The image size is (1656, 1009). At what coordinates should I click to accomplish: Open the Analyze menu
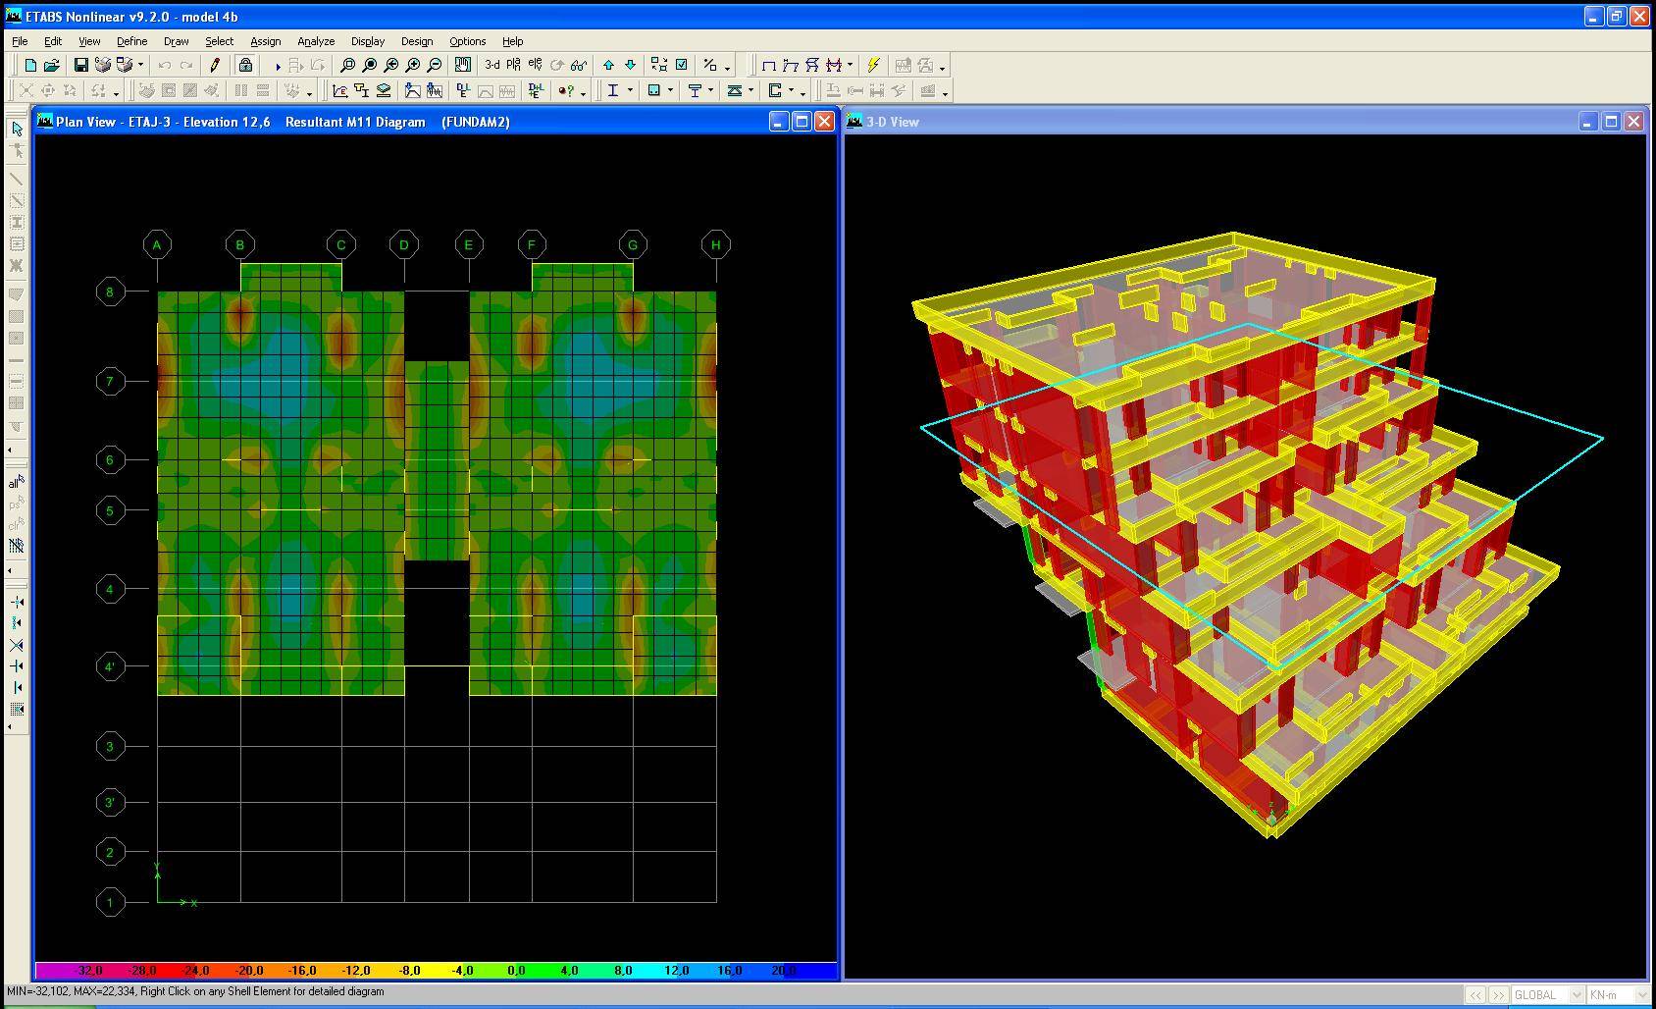click(316, 41)
